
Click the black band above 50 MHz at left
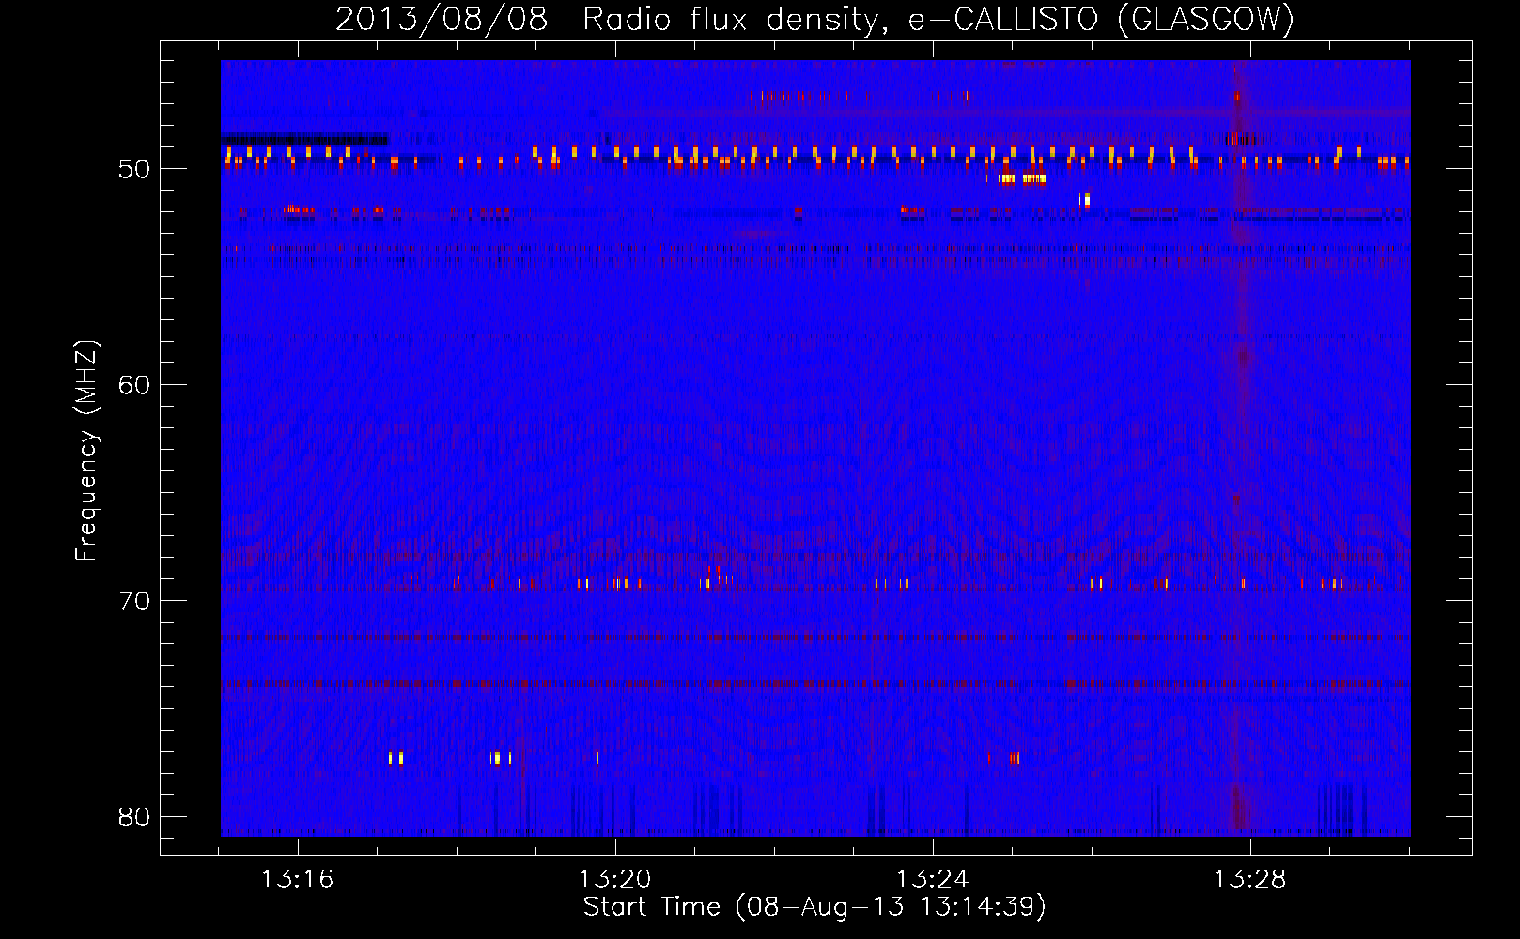304,139
